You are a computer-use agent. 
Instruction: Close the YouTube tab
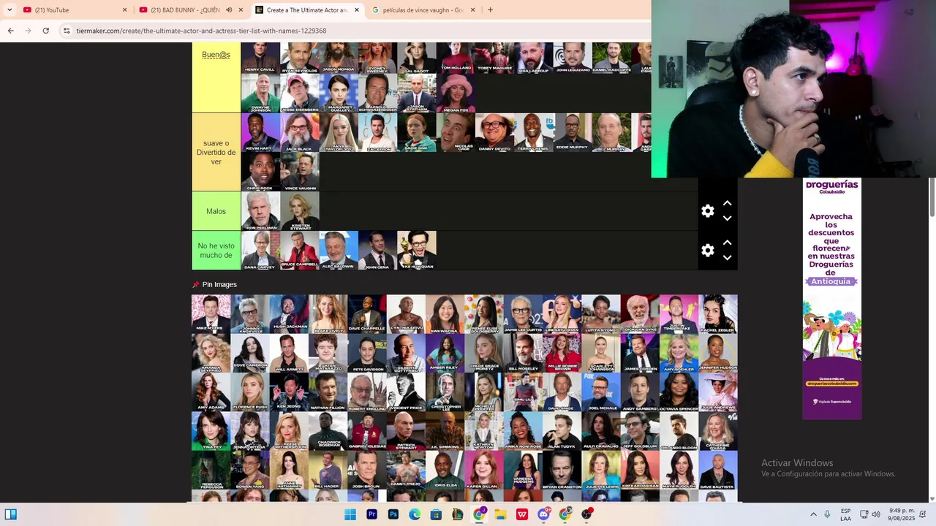(x=124, y=10)
